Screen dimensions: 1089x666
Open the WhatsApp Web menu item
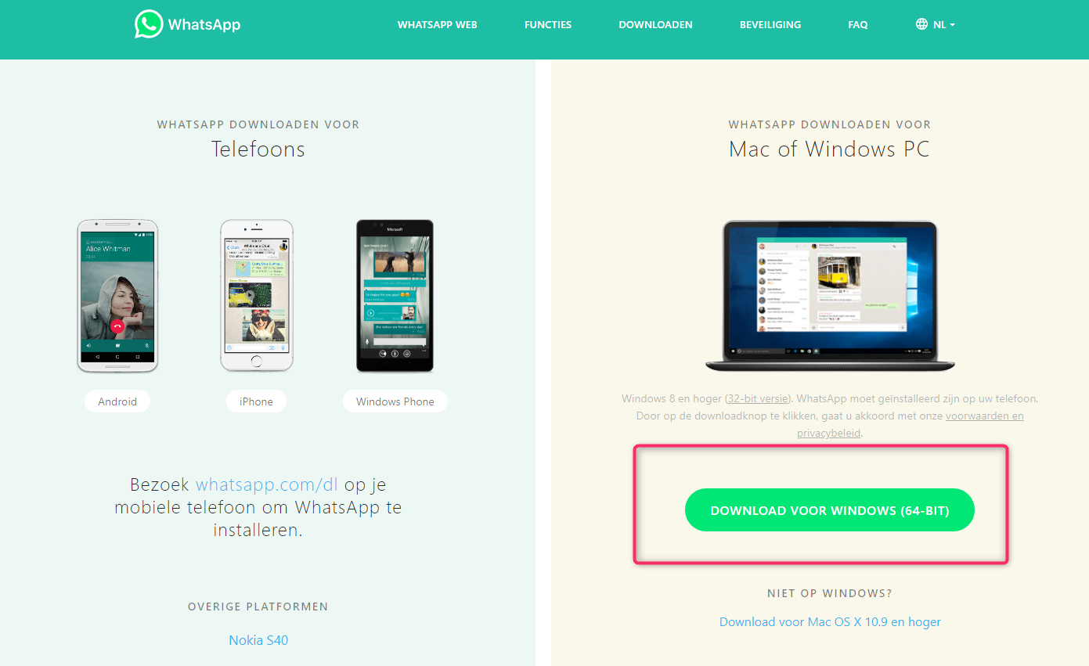437,25
